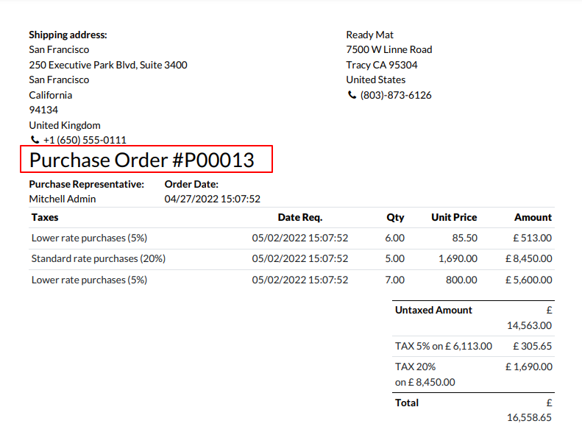Image resolution: width=582 pixels, height=446 pixels.
Task: Click the 'Amount' column header
Action: click(533, 217)
